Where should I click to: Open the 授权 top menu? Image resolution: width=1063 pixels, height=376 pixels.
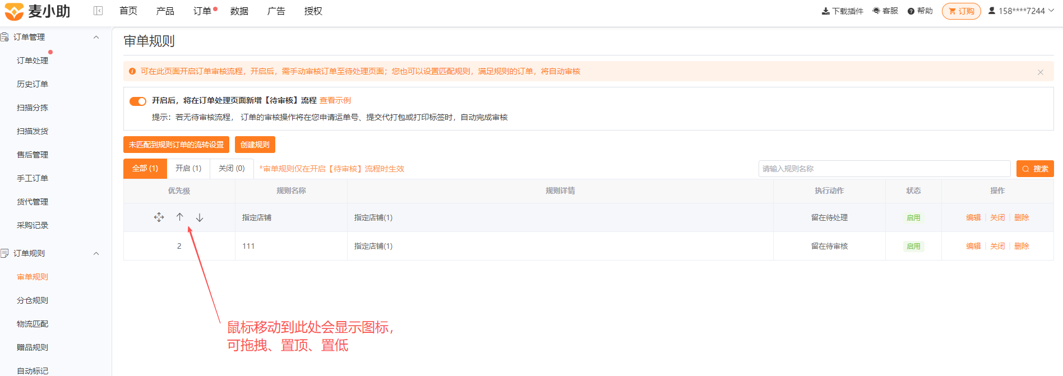pyautogui.click(x=313, y=11)
